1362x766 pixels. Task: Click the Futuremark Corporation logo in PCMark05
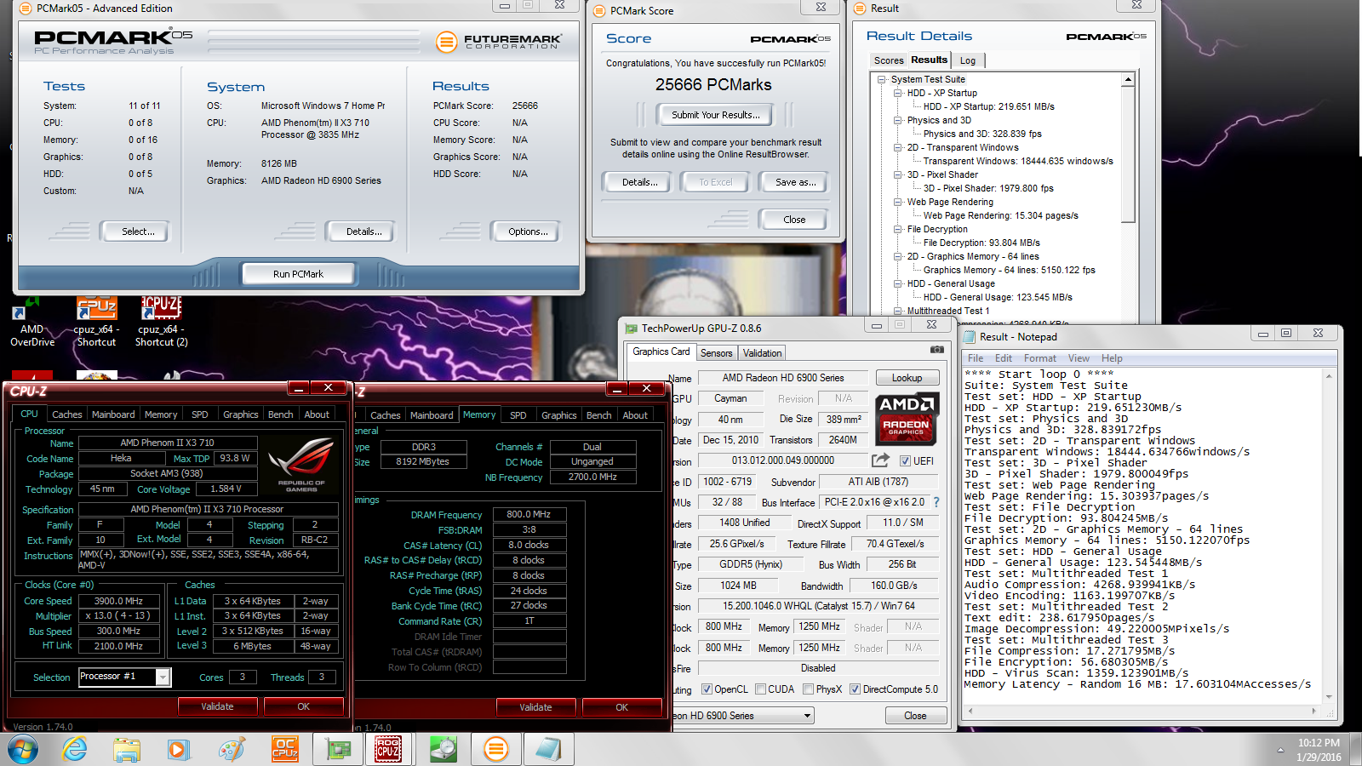click(x=499, y=41)
